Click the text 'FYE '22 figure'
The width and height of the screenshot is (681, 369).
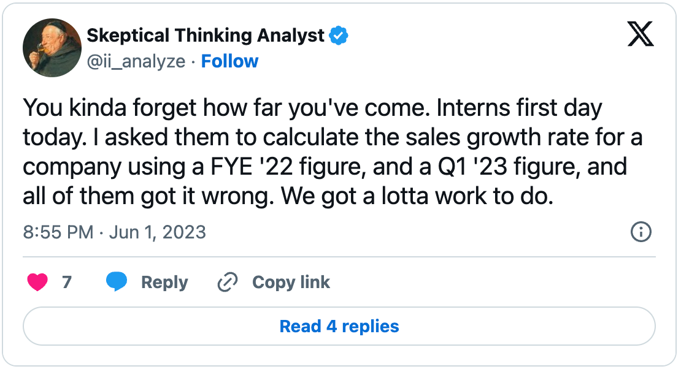(x=288, y=167)
